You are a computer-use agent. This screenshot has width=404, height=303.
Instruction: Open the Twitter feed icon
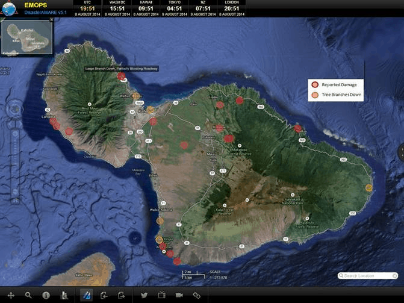tap(145, 295)
